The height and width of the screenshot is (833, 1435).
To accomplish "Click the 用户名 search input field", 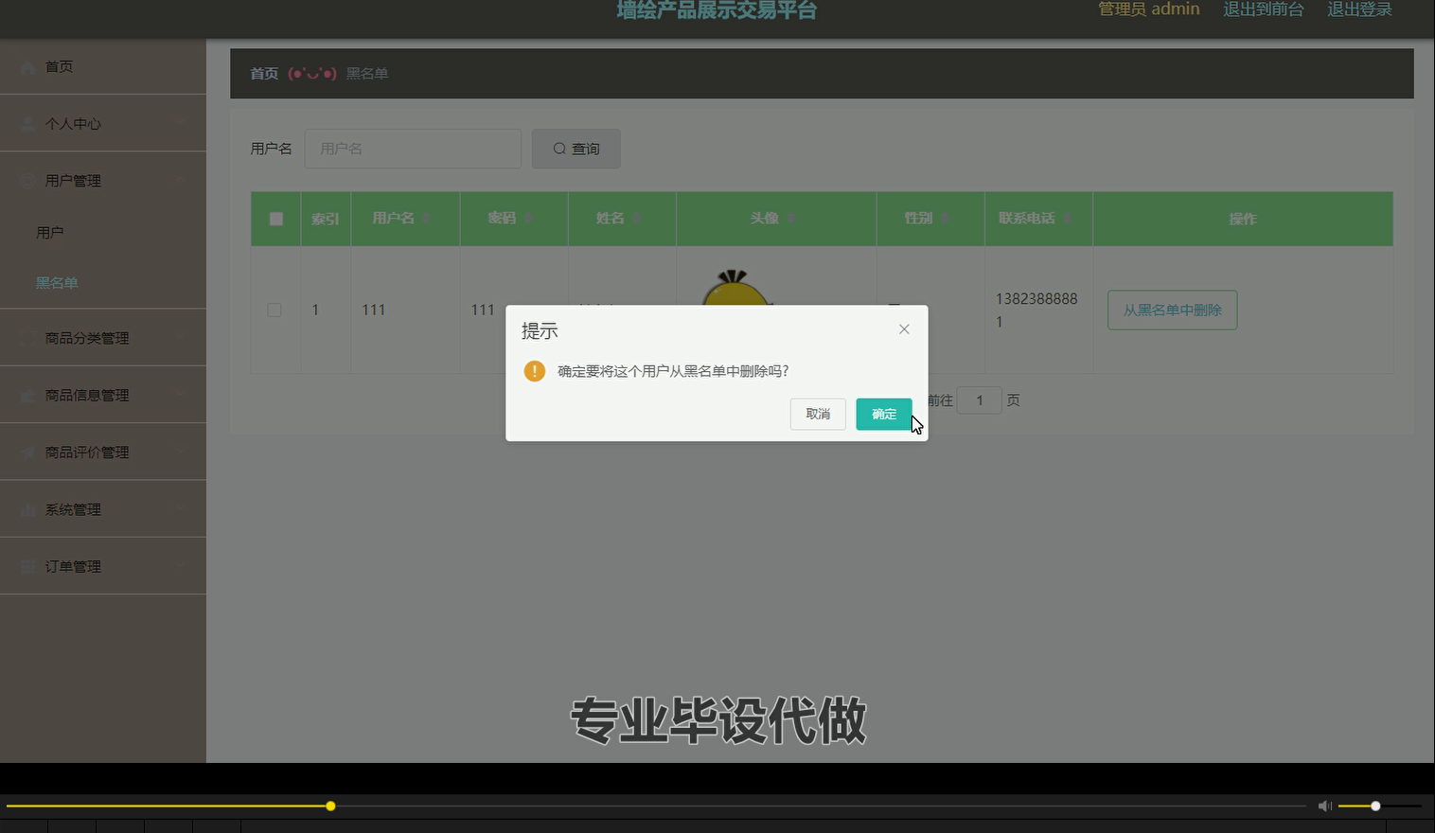I will [412, 149].
